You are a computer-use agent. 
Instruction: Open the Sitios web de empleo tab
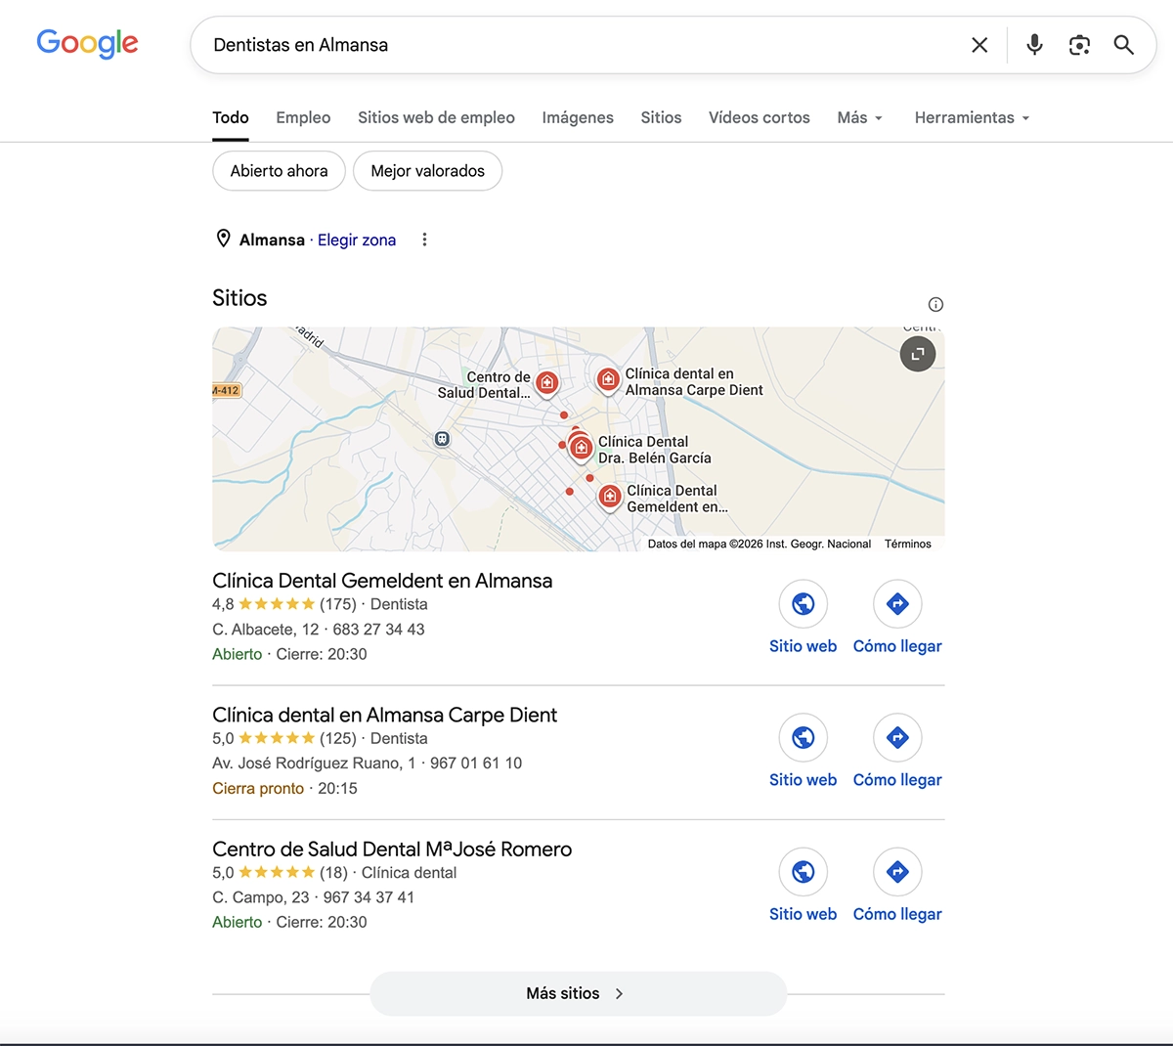[436, 117]
